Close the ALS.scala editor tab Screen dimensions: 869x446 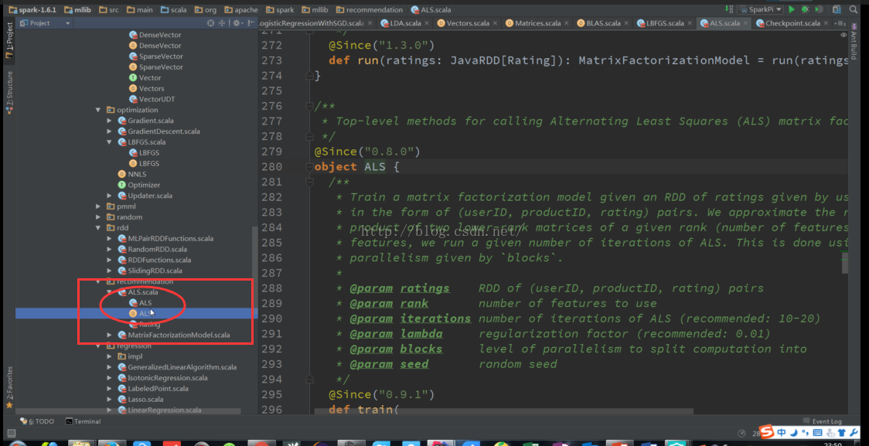click(746, 23)
